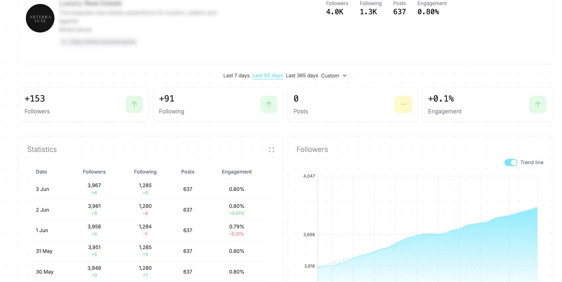Click the green up arrow on Following card

pos(269,104)
